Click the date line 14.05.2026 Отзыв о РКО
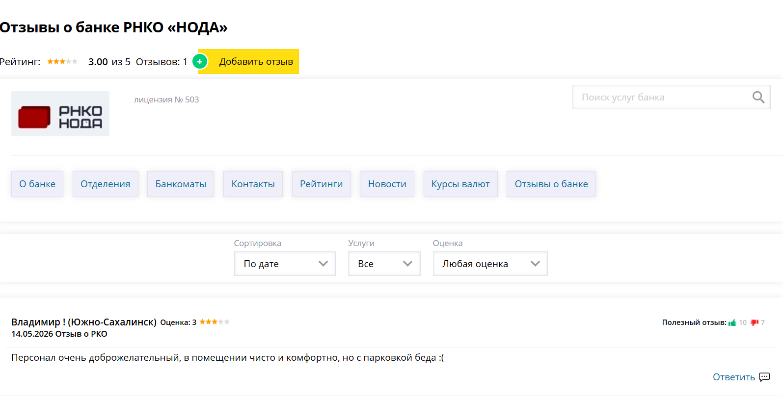Viewport: 783px width, 396px height. (59, 334)
